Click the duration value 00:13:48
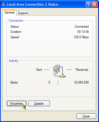The image size is (99, 122). pos(83,32)
